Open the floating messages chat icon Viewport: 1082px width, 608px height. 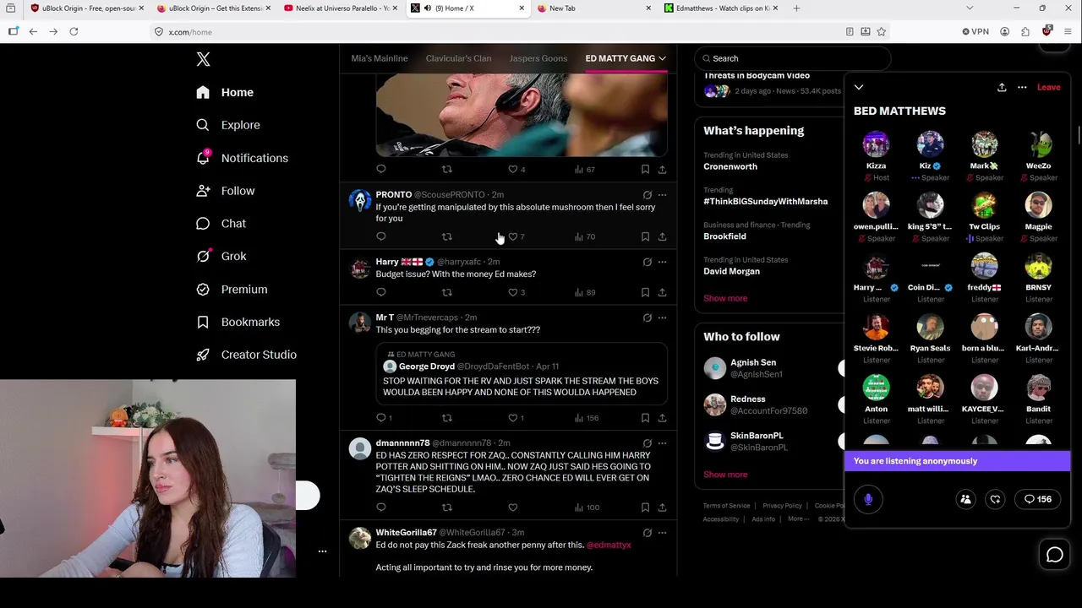[1054, 555]
